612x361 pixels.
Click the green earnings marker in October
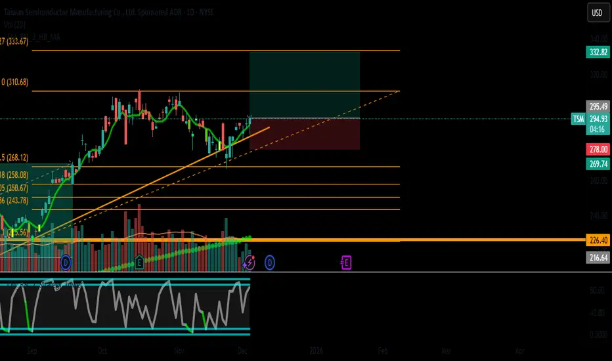pos(139,263)
